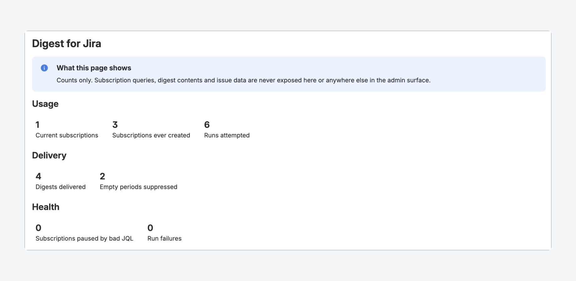Click the 'Runs attempted' label

227,136
